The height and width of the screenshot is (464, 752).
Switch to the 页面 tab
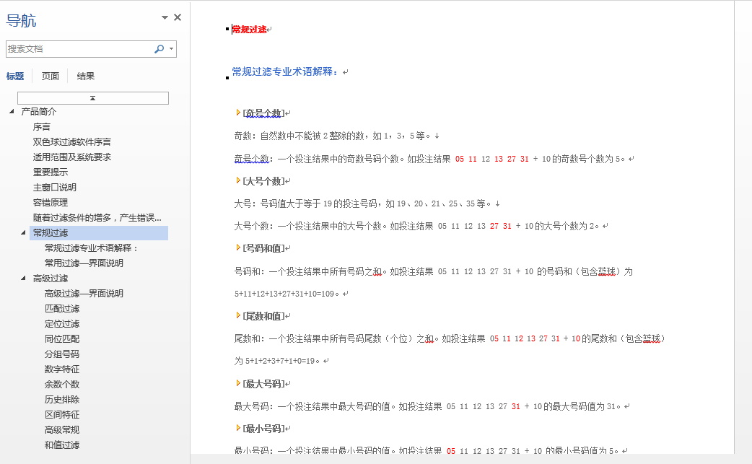(51, 76)
